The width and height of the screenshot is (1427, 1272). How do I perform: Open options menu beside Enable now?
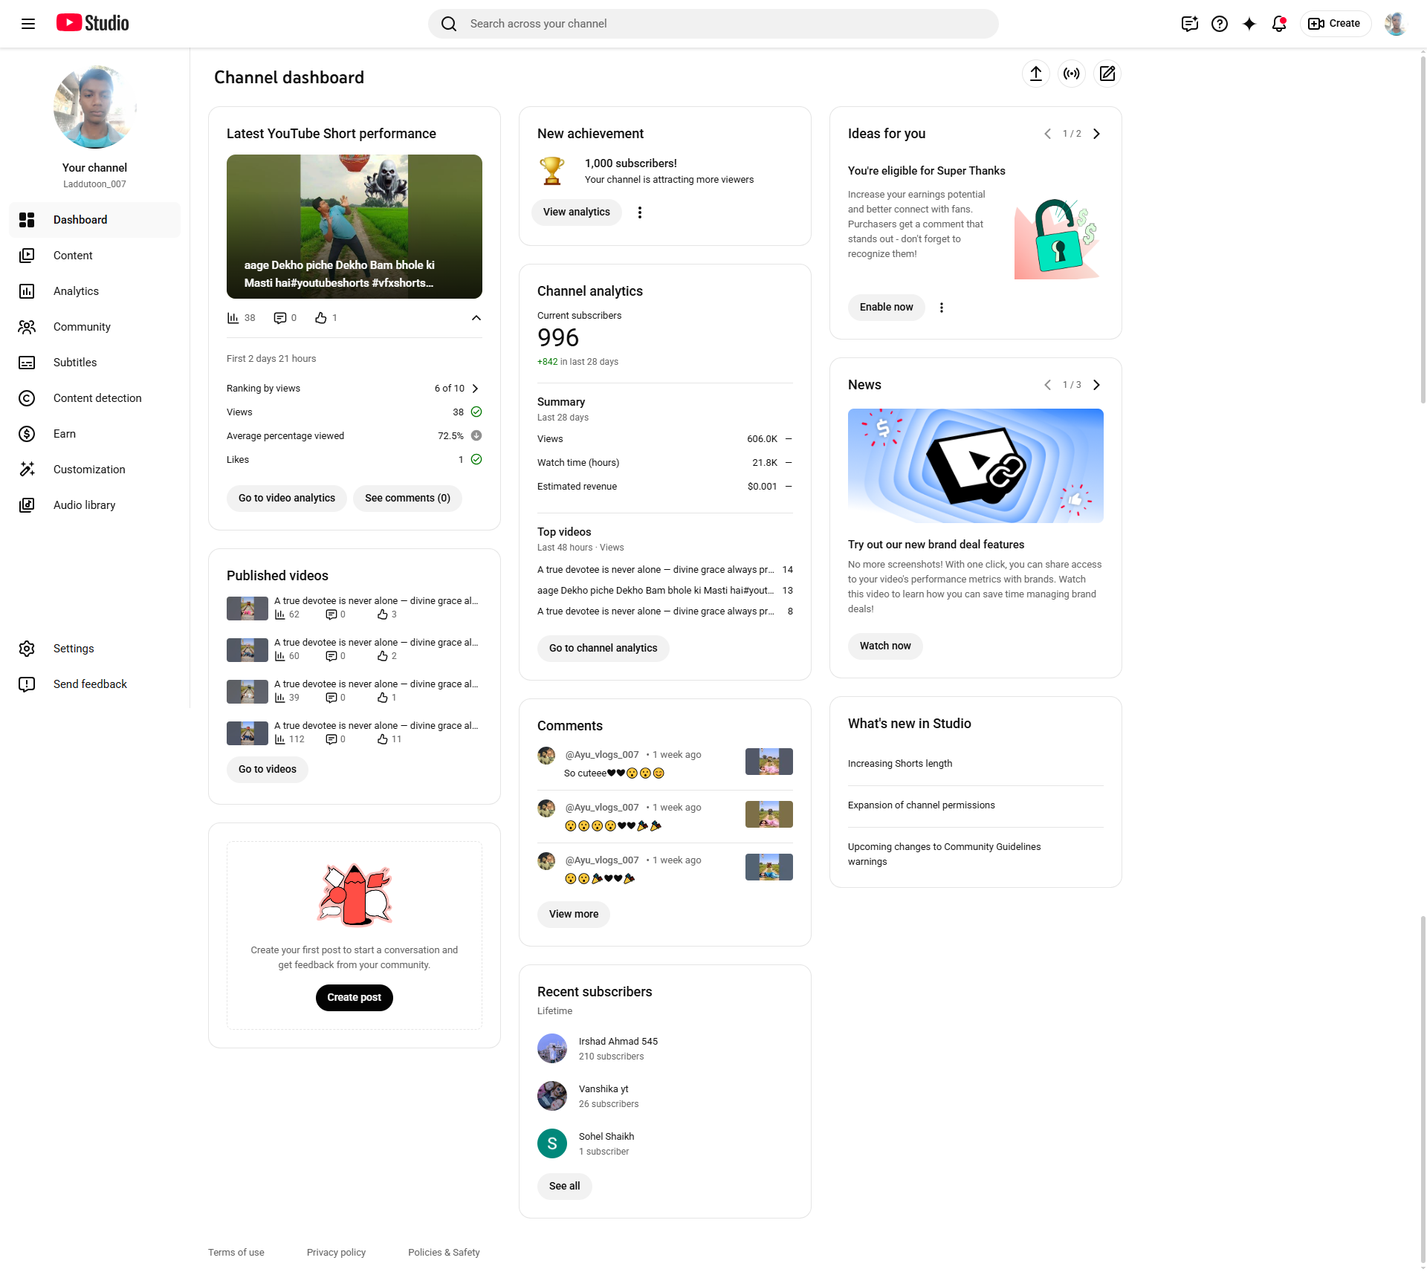(x=942, y=308)
